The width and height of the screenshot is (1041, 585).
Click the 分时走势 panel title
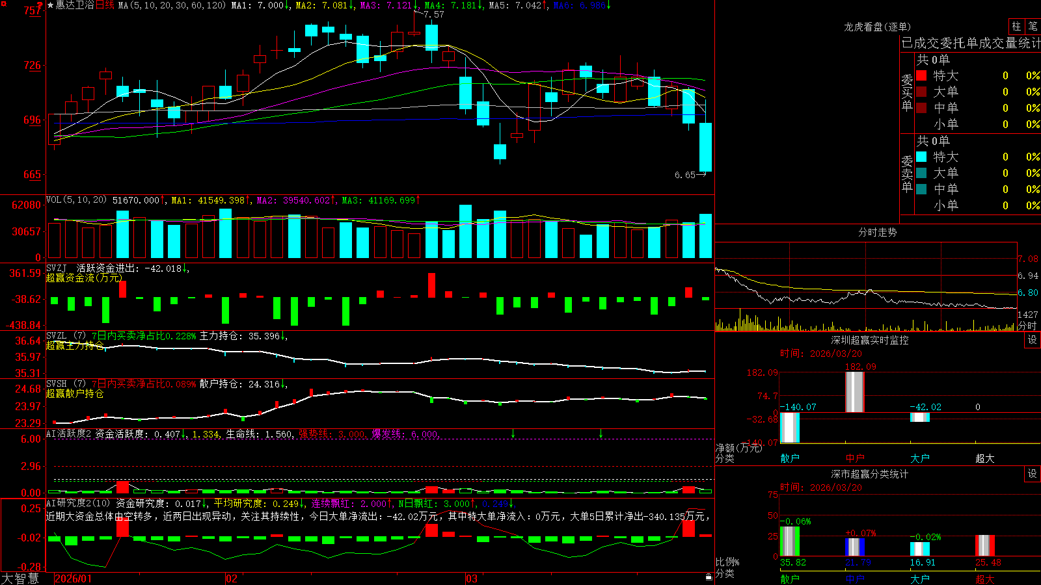point(877,232)
